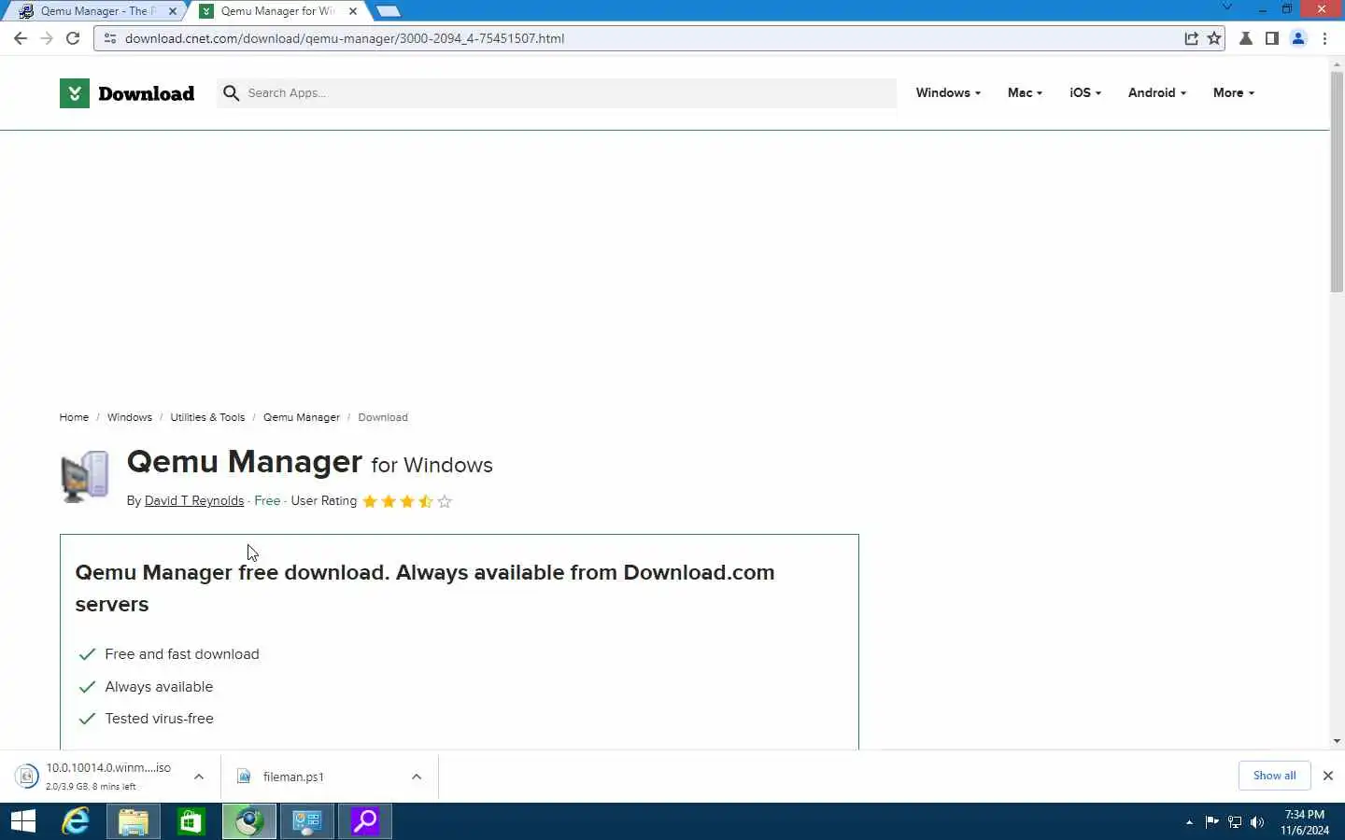Go forward using browser arrow
The image size is (1345, 840).
47,38
